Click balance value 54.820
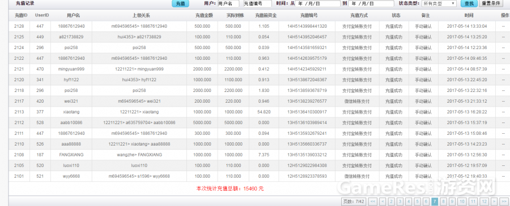 click(263, 112)
